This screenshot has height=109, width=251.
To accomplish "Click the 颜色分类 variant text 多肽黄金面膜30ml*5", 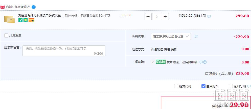I will click(x=95, y=16).
